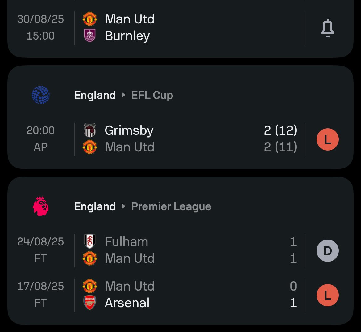
Task: Expand the arrow next to Premier League
Action: pyautogui.click(x=123, y=206)
